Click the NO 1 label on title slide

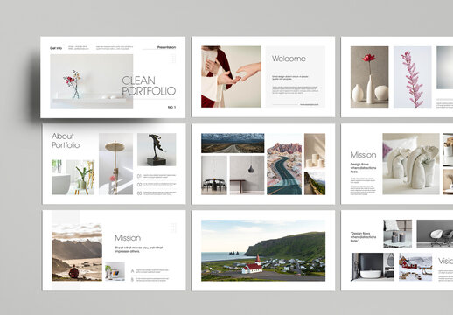click(171, 107)
